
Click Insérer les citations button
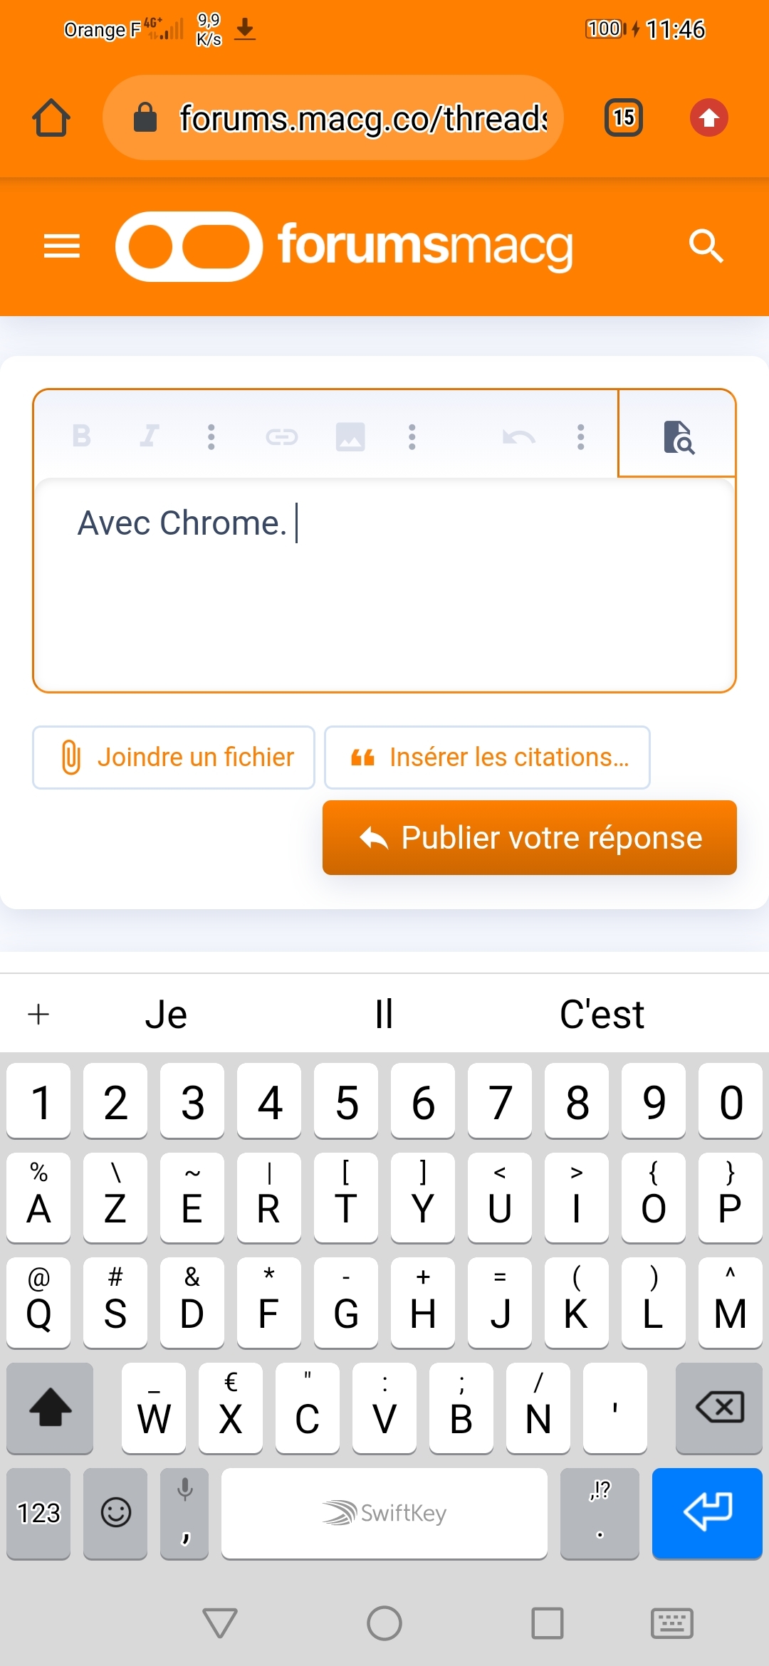coord(487,757)
